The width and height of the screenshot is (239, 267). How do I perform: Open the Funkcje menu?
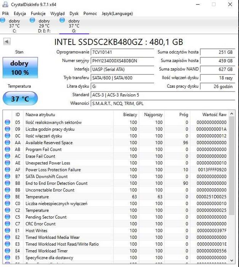(38, 13)
